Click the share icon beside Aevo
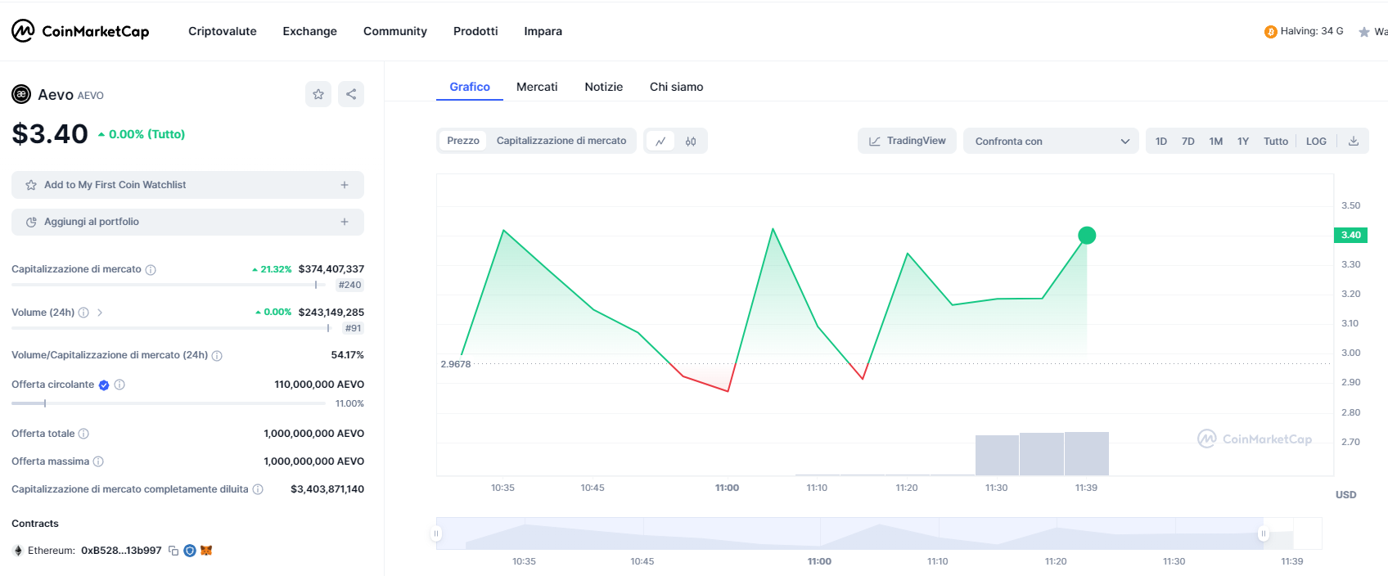1388x576 pixels. [x=351, y=94]
